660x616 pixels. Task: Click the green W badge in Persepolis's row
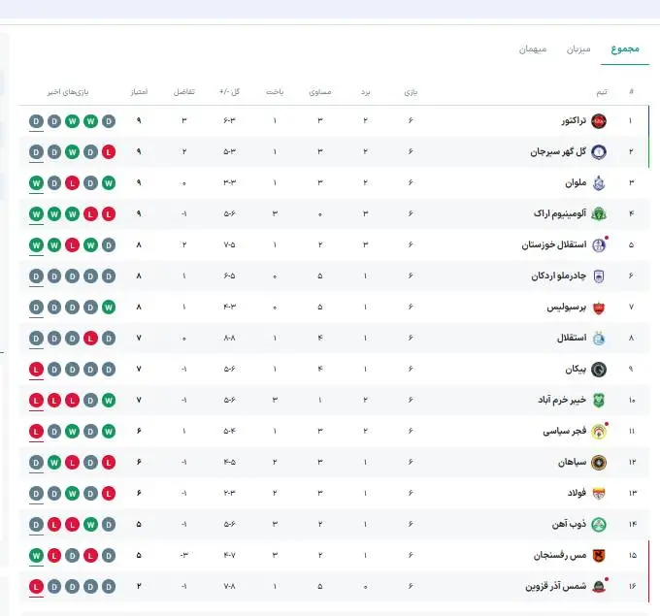point(109,308)
